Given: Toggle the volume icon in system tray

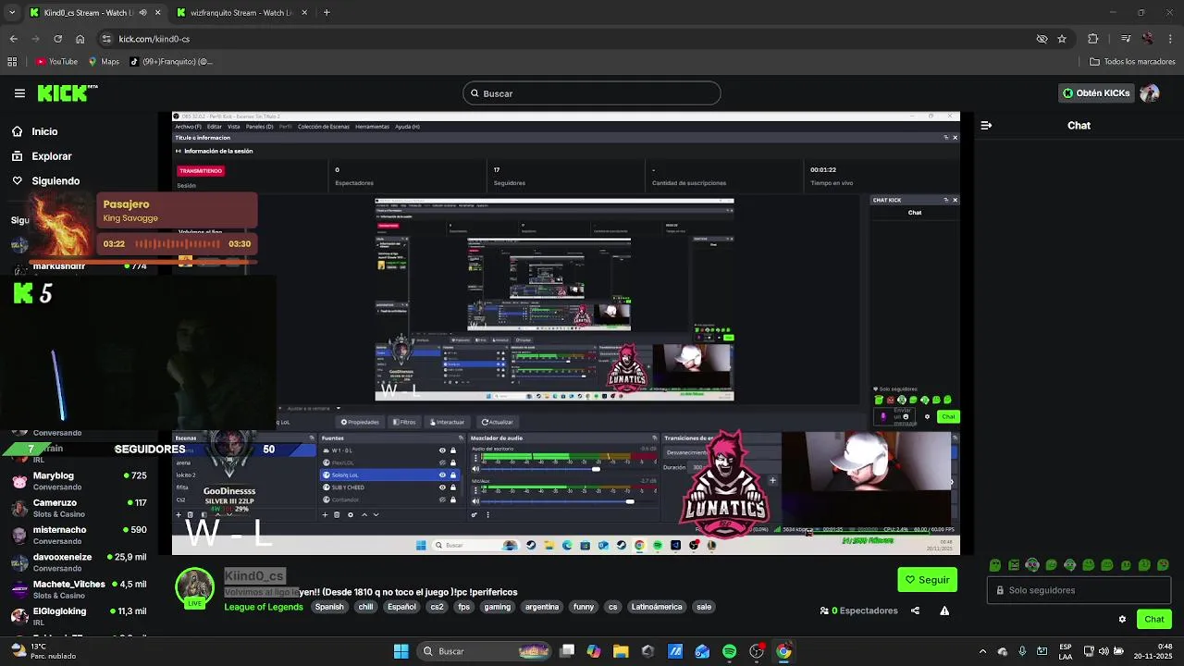Looking at the screenshot, I should pyautogui.click(x=1103, y=651).
